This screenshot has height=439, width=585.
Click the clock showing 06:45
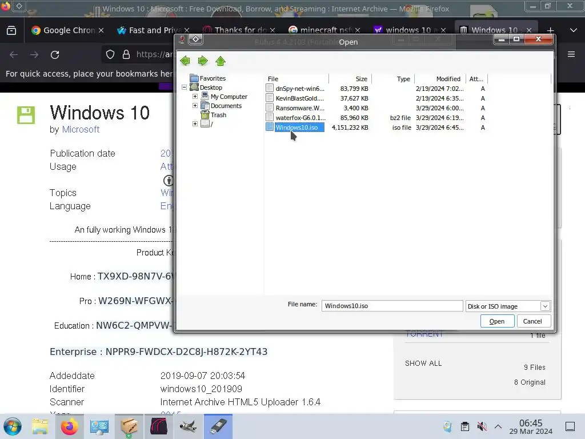531,426
